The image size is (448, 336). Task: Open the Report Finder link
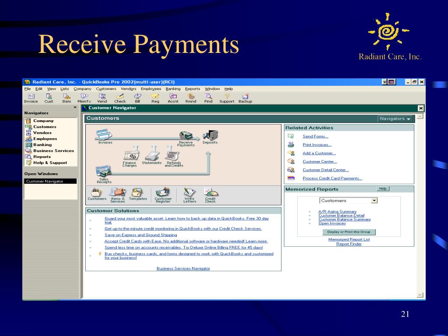point(349,244)
